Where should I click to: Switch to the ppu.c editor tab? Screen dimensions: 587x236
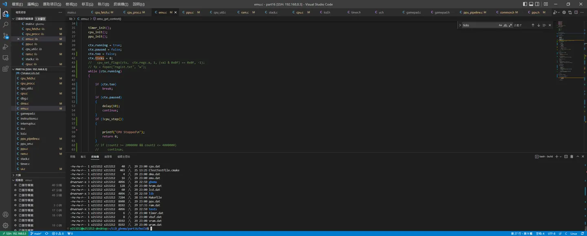[x=190, y=12]
